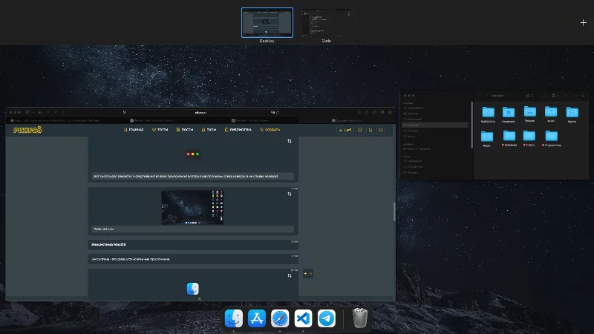Open the Downloads folder in Finder window

click(509, 114)
